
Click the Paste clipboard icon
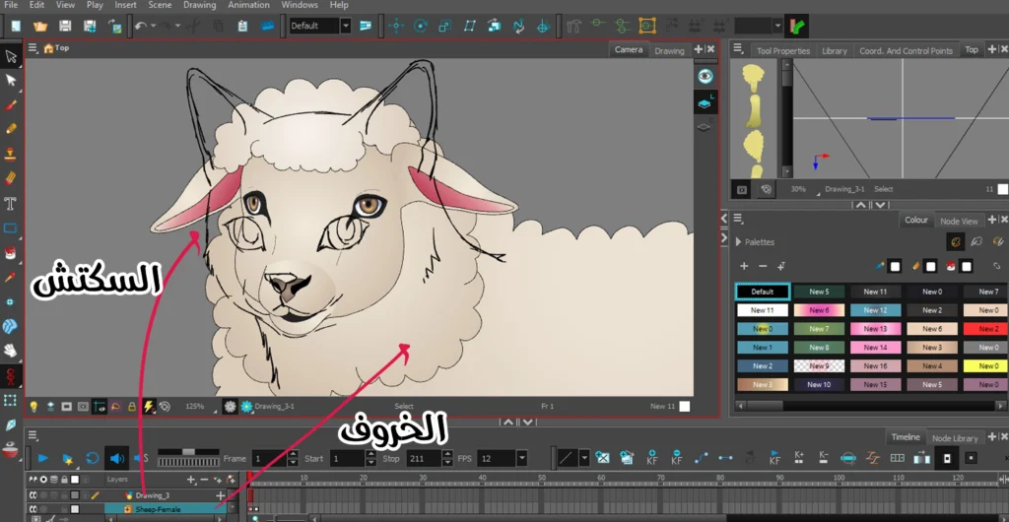[x=242, y=27]
